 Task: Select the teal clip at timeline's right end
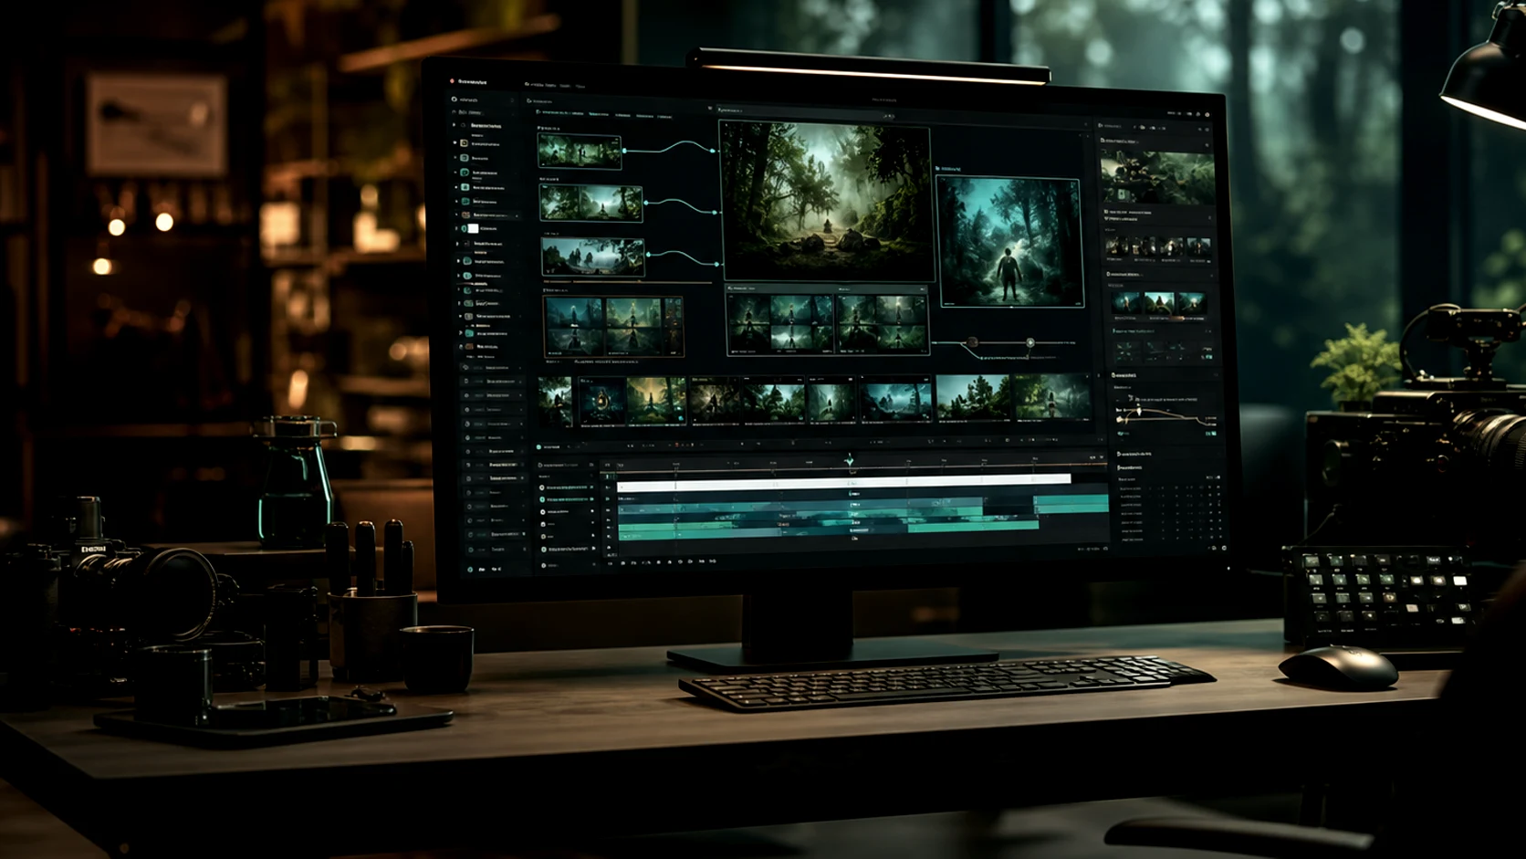click(1071, 504)
